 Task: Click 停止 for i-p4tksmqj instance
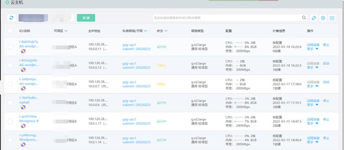click(326, 138)
